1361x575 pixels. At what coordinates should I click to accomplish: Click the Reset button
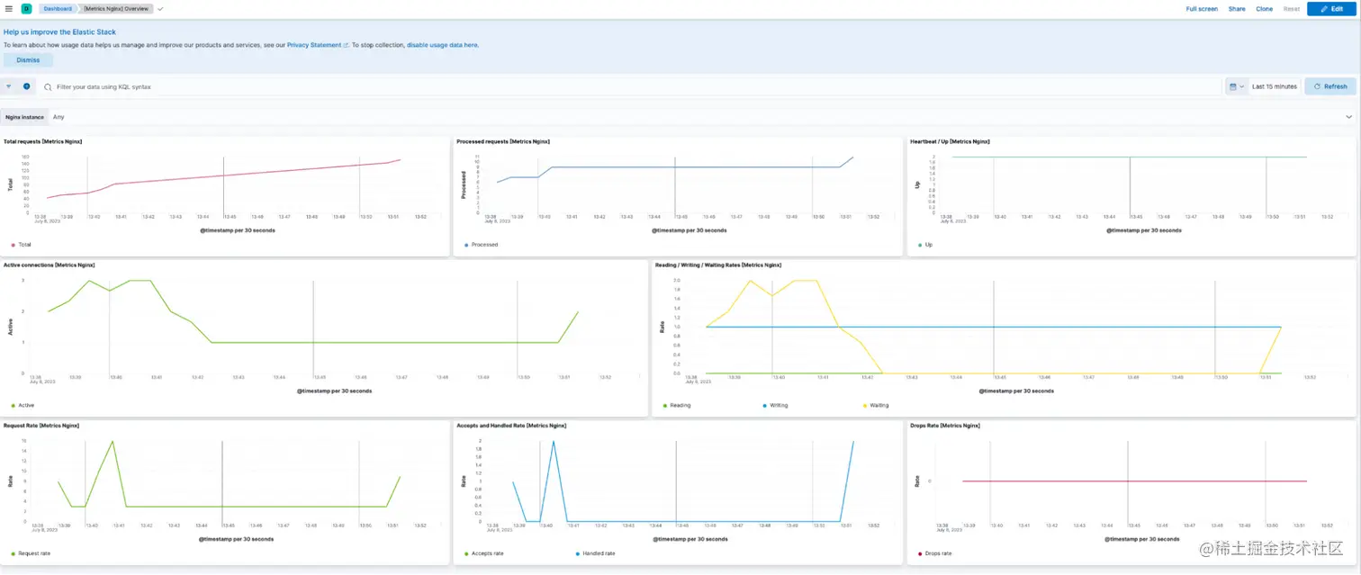1291,9
